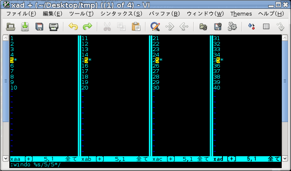Viewport: 291px width, 171px height.
Task: Click the Paste clipboard icon
Action: 136,27
